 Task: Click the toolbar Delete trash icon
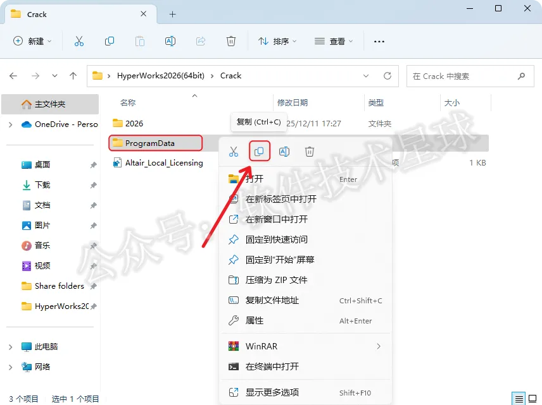[231, 42]
